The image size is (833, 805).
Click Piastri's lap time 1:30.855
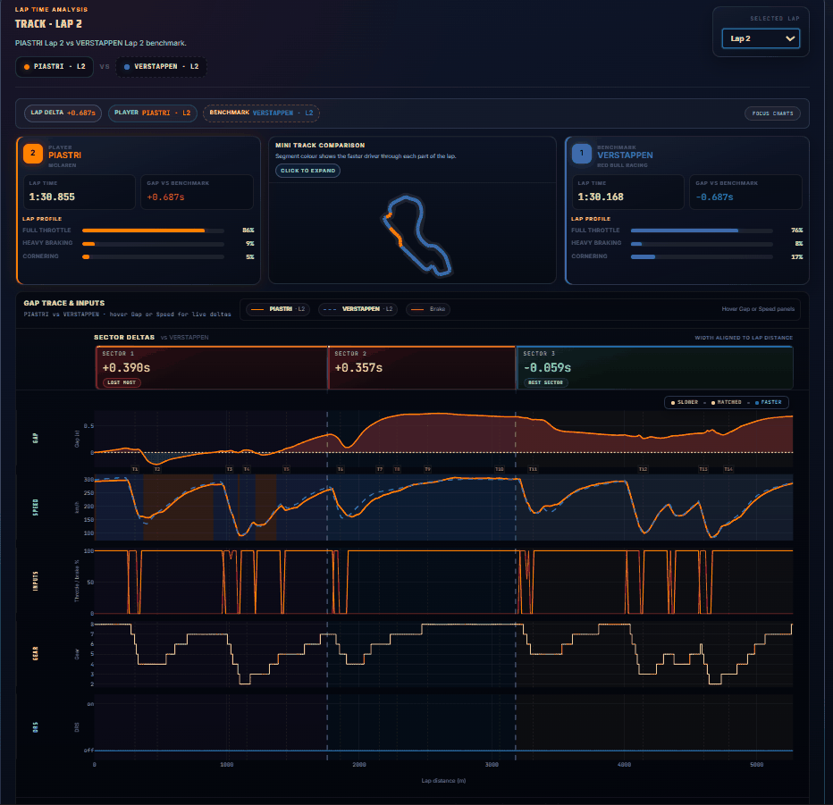[52, 197]
